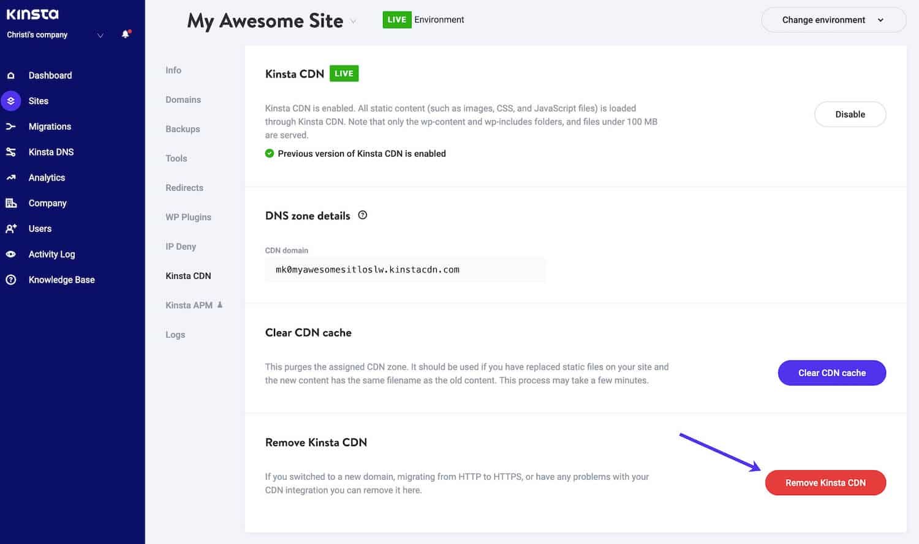Click the LIVE badge beside Kinsta CDN
Viewport: 919px width, 544px height.
click(x=344, y=73)
